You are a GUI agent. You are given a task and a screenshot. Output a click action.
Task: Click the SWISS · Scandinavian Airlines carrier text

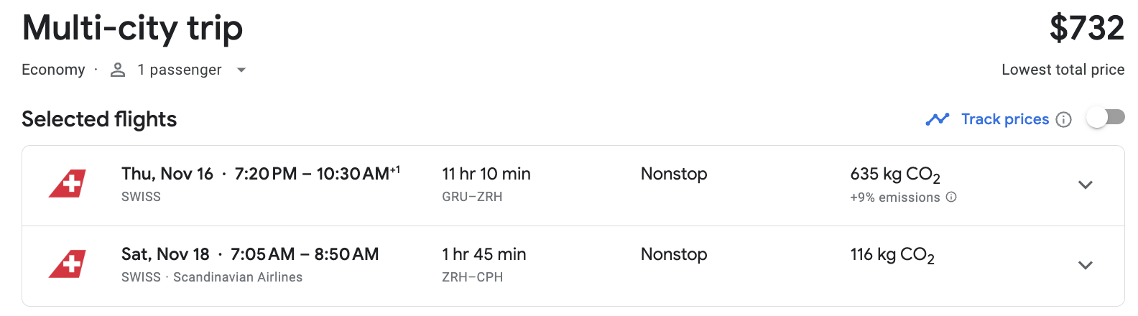click(x=212, y=277)
